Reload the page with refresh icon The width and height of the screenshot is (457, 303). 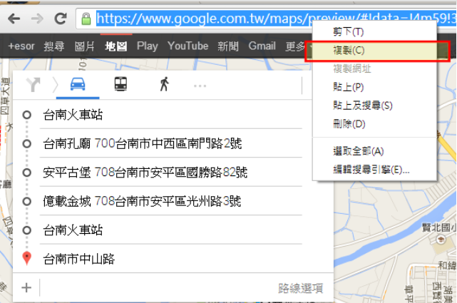pos(61,17)
